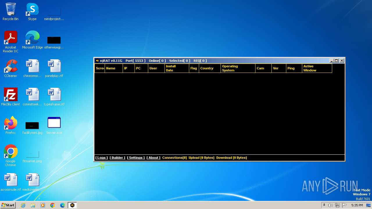Select typesframe.rtf on the desktop

tap(54, 97)
